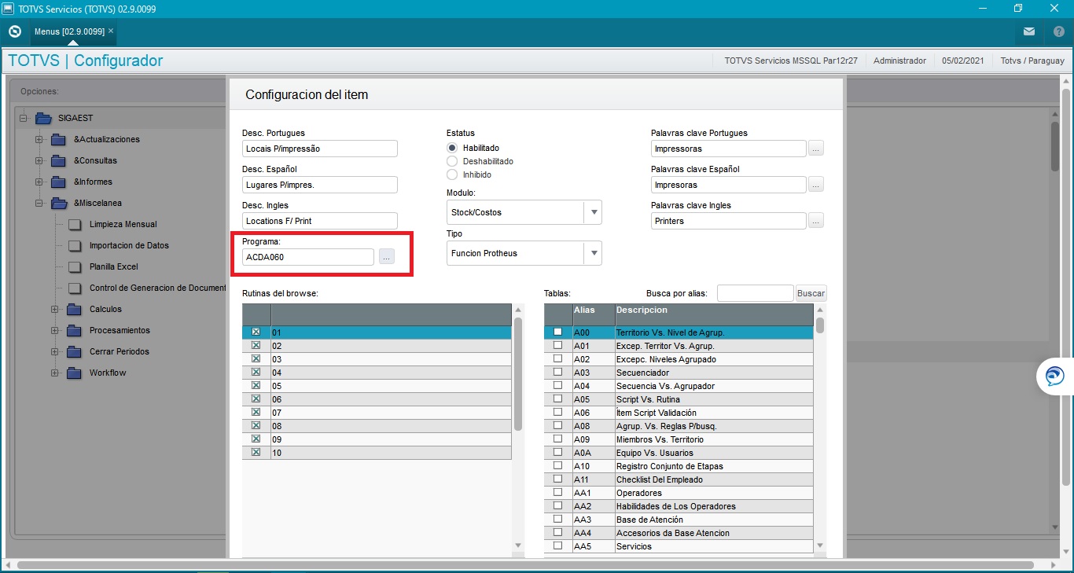Click the &Actualizaciones folder icon
The height and width of the screenshot is (573, 1074).
coord(58,139)
